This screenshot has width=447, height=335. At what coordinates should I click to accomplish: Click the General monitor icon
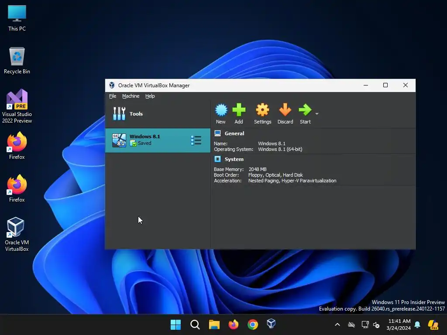pos(217,133)
